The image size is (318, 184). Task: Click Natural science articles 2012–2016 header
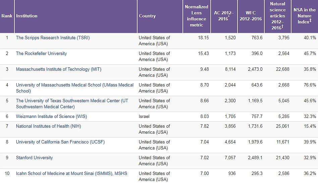click(277, 16)
